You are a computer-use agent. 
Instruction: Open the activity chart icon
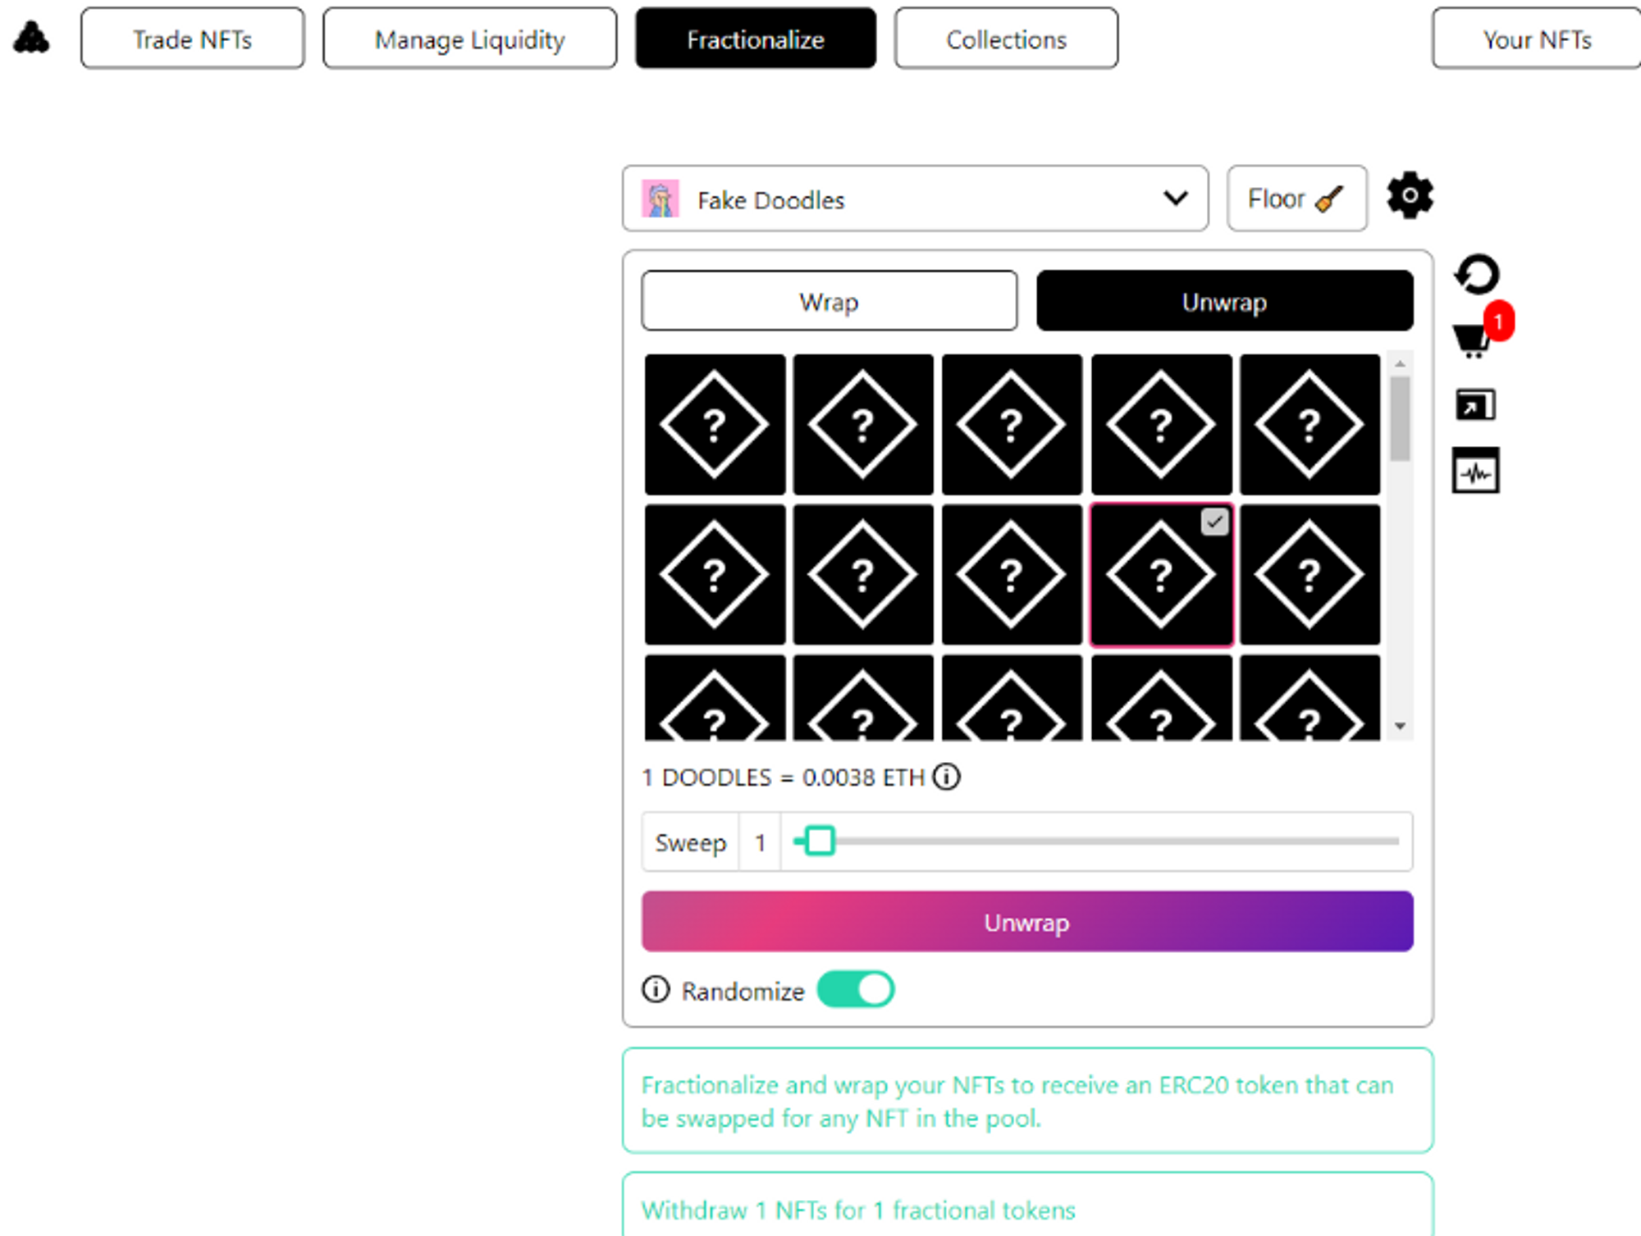pos(1475,471)
